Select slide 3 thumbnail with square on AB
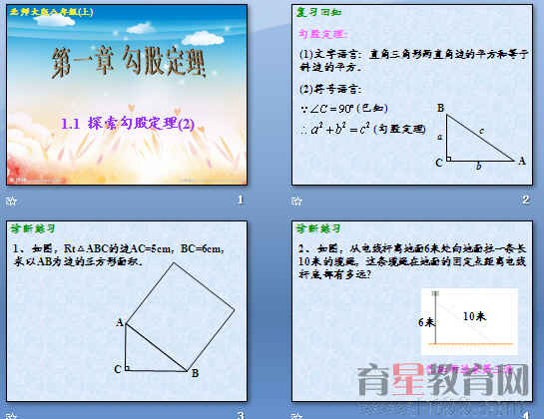 point(127,311)
